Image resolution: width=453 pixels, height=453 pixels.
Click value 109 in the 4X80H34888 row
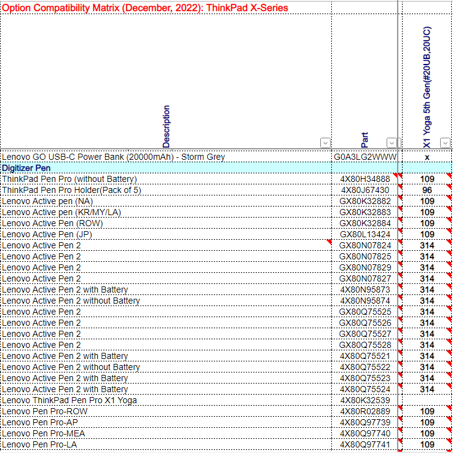427,179
